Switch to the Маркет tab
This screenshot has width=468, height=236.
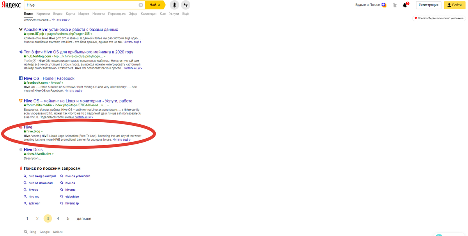(83, 14)
